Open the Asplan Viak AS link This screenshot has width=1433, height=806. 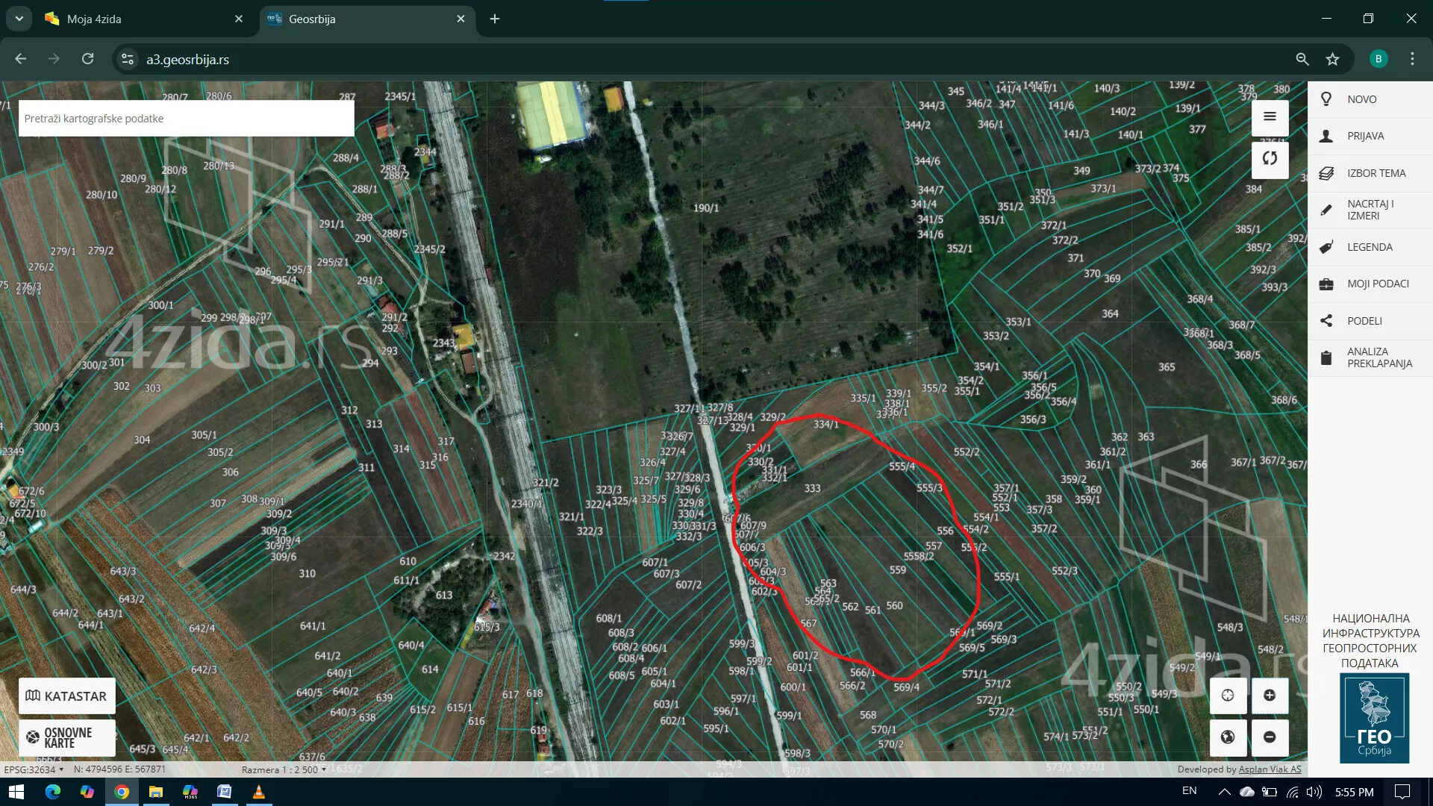1270,769
